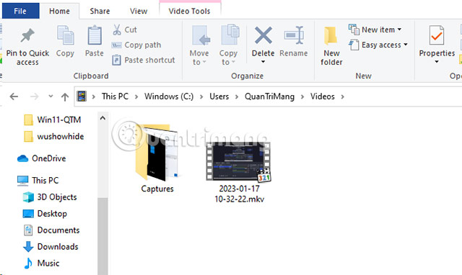Click Paste shortcut in Clipboard group
Screen dimensions: 462x275
144,60
